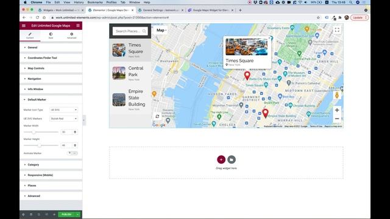Image resolution: width=390 pixels, height=219 pixels.
Task: Click the Add Template folder button
Action: coord(232,159)
